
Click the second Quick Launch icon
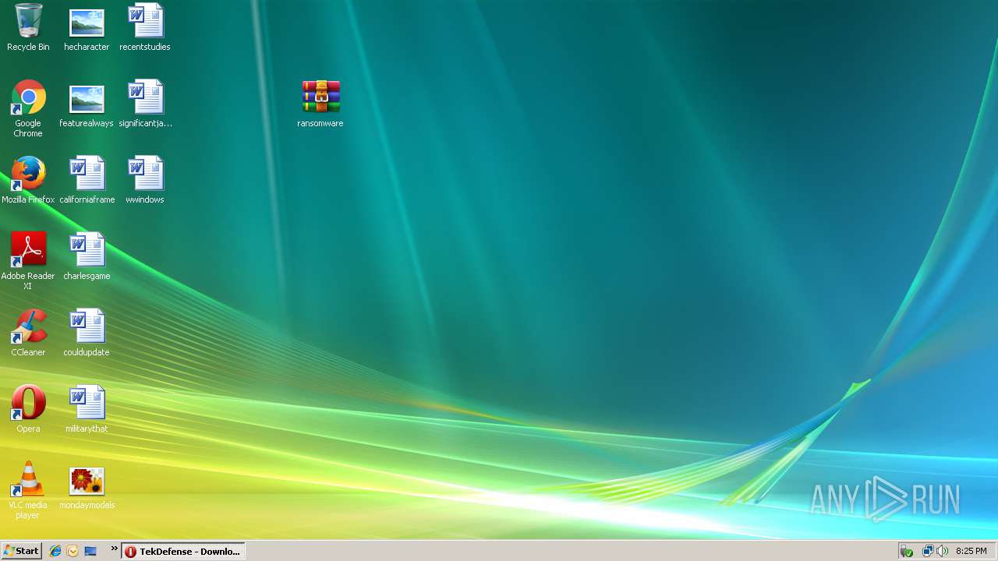73,551
